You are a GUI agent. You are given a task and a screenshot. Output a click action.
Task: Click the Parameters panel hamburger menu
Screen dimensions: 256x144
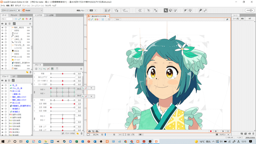pyautogui.click(x=81, y=69)
